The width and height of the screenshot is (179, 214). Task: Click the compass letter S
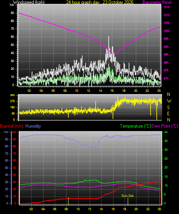click(168, 108)
